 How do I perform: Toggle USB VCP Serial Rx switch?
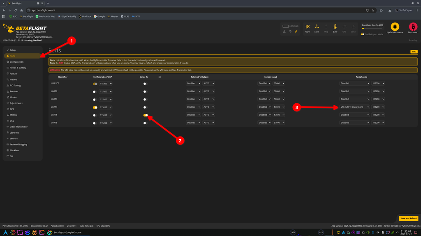coord(145,84)
